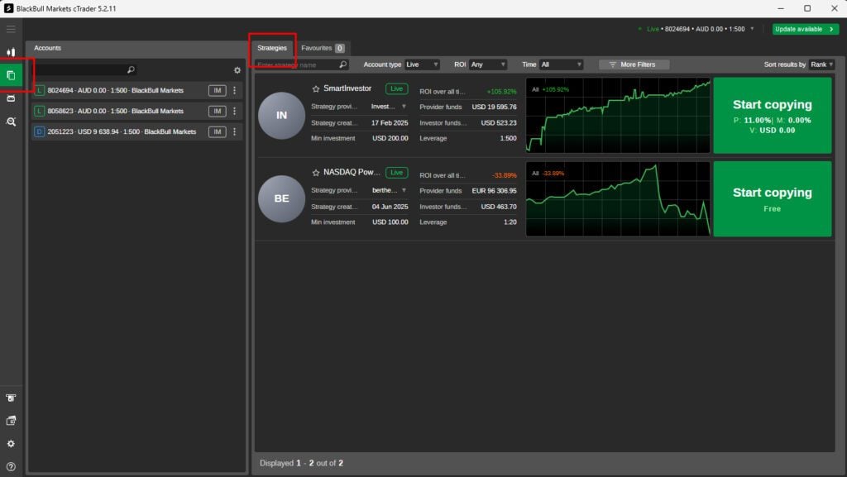Open Account type Live dropdown
Screen dimensions: 847x477
point(422,64)
